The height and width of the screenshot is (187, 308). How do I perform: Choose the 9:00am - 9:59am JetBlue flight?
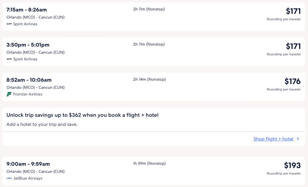28,164
